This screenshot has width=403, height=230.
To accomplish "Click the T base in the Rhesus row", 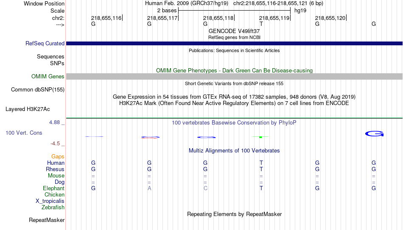I will [261, 169].
